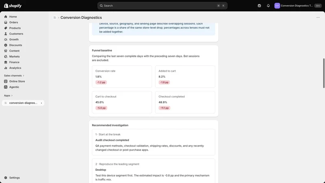The height and width of the screenshot is (183, 325).
Task: Click the "Desktop" segment title
Action: (x=101, y=170)
